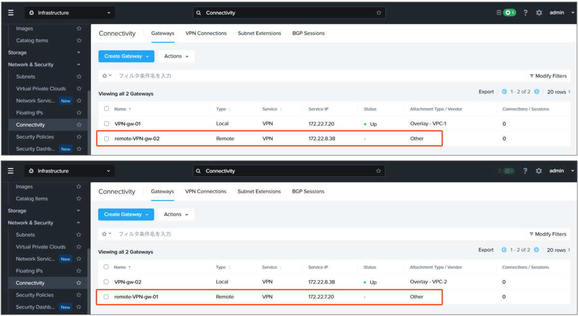Star the Images item in the upper sidebar

point(79,28)
